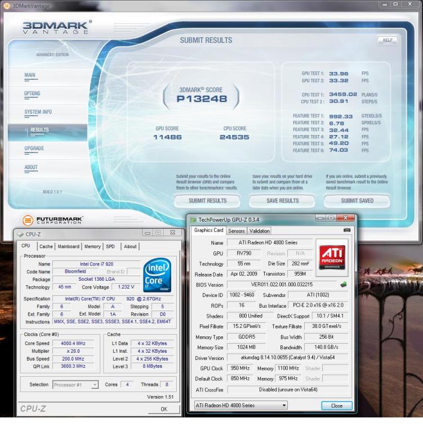This screenshot has width=423, height=432.
Task: Click the GPU score 11486
Action: pos(167,137)
